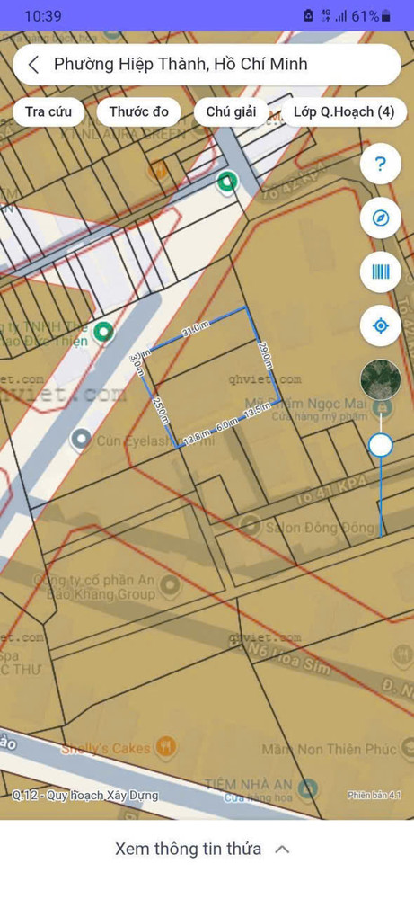Tap the Shelly's Cakes restaurant pin
The image size is (414, 899).
click(167, 746)
